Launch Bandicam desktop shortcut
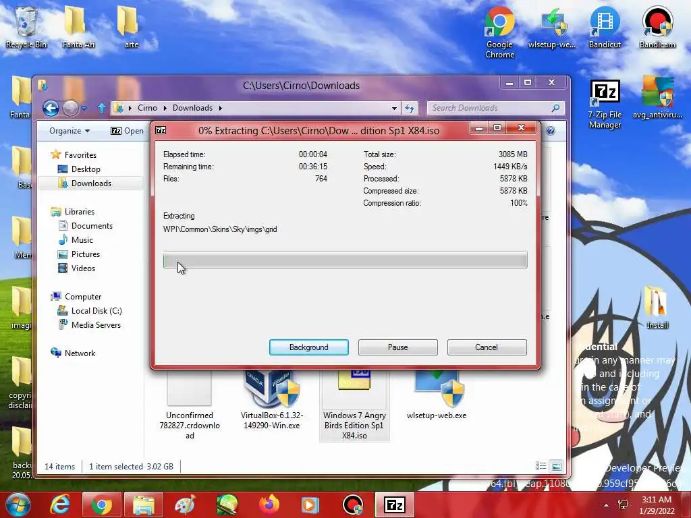Screen dimensions: 691x518 (657, 27)
